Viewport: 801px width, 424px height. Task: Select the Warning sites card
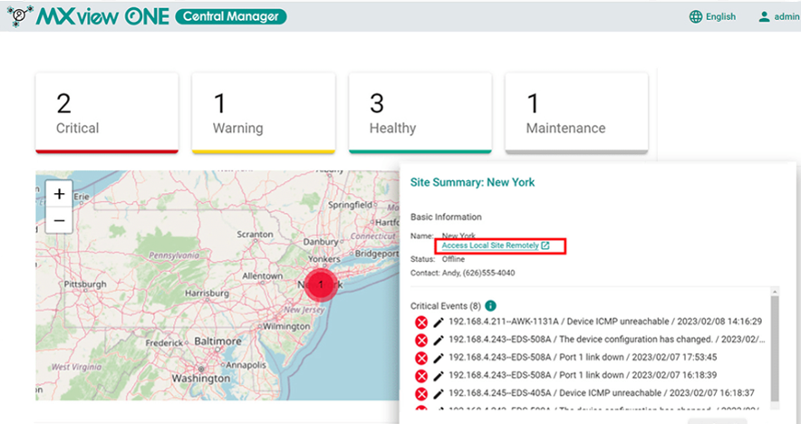[264, 113]
